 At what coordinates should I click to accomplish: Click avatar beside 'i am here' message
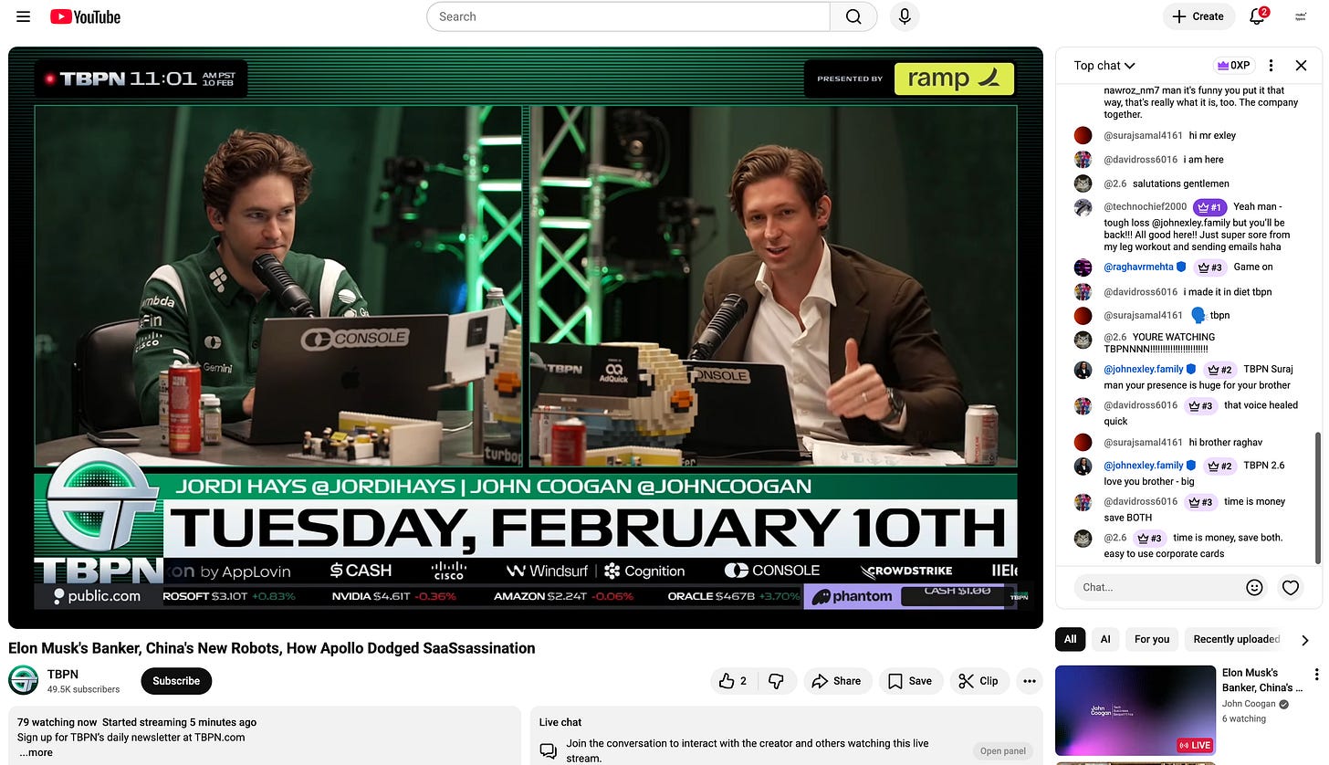pos(1083,159)
